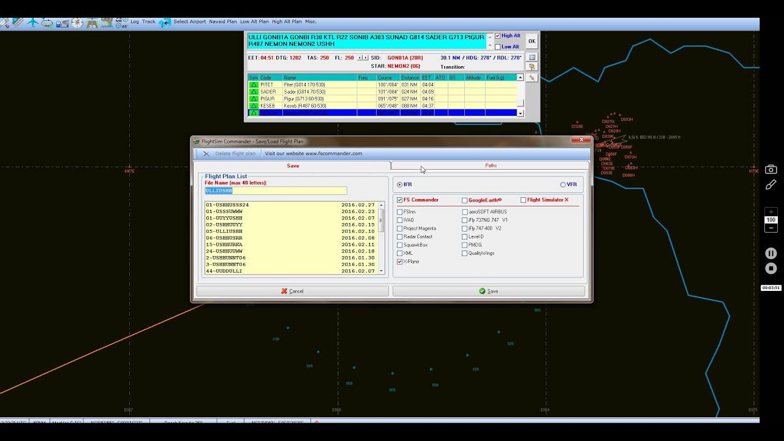Open the Low Alt Plan menu
Screen dimensions: 784x441
pyautogui.click(x=254, y=21)
